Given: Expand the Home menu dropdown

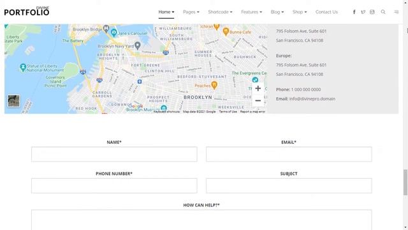Looking at the screenshot, I should tap(166, 12).
